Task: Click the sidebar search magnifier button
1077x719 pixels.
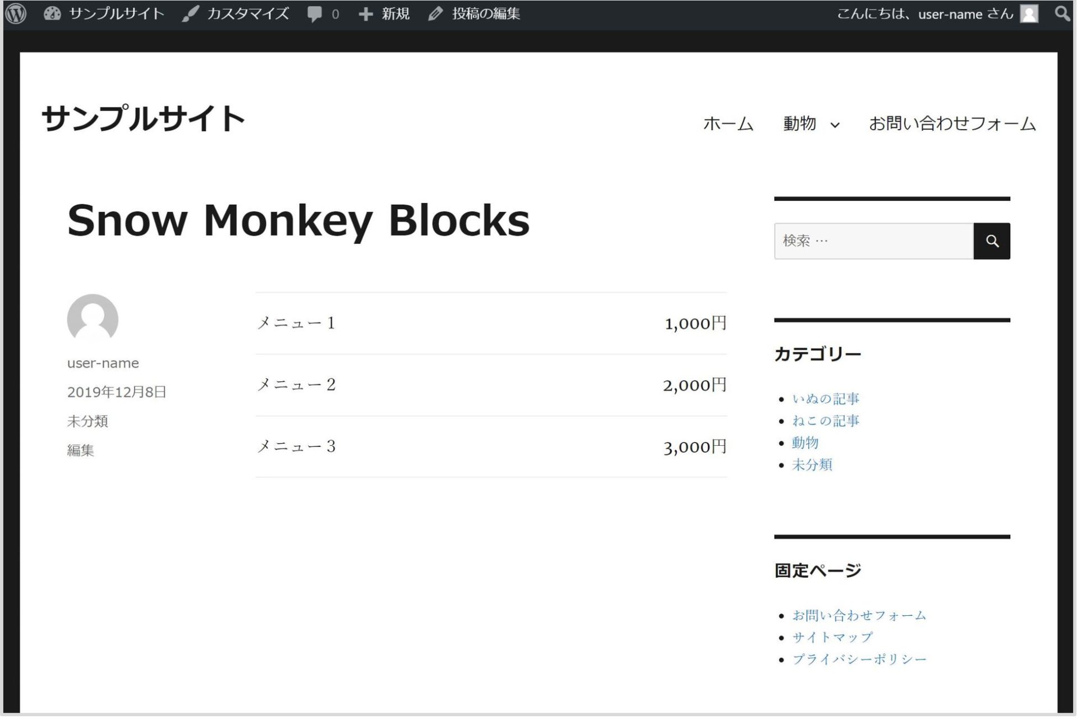Action: [x=992, y=241]
